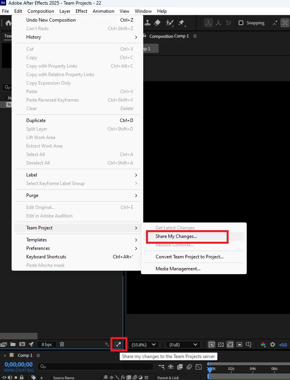Create a new folder in Project panel
This screenshot has width=290, height=380.
pyautogui.click(x=13, y=344)
